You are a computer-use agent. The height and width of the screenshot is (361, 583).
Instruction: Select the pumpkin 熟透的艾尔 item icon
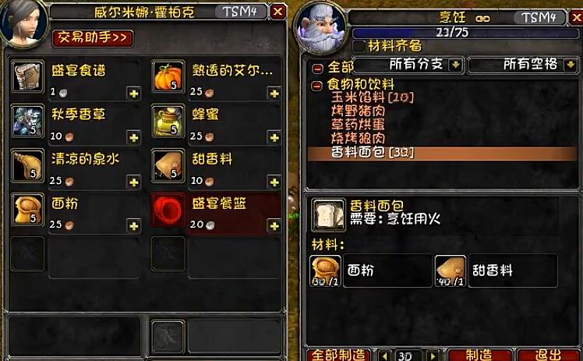click(x=168, y=76)
